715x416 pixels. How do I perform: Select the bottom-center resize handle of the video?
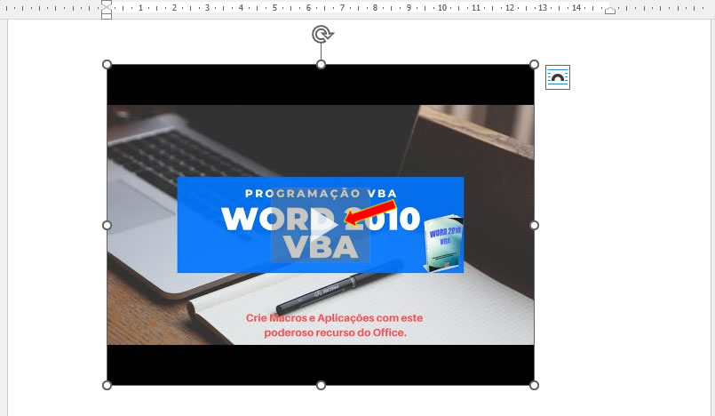click(x=321, y=385)
